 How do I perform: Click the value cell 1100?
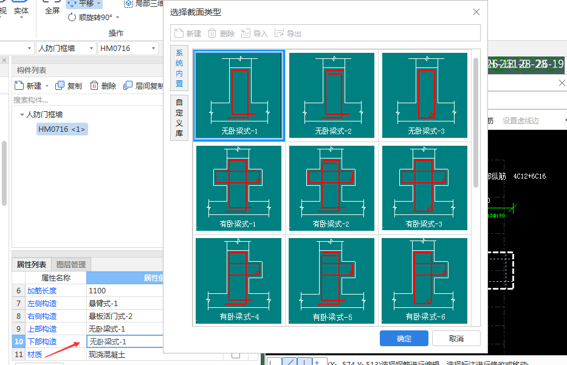[125, 290]
